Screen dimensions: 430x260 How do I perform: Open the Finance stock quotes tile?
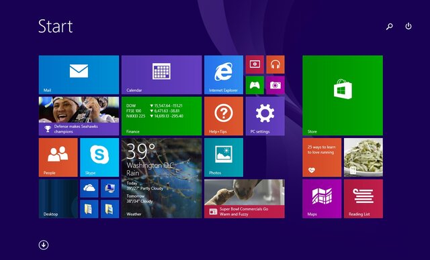pos(161,116)
